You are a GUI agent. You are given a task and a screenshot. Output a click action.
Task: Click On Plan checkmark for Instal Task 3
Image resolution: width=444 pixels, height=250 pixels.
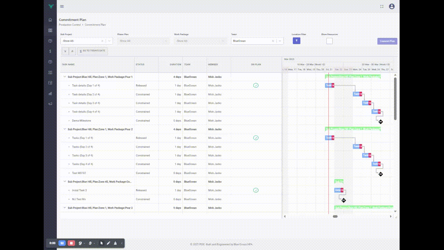coord(256,190)
